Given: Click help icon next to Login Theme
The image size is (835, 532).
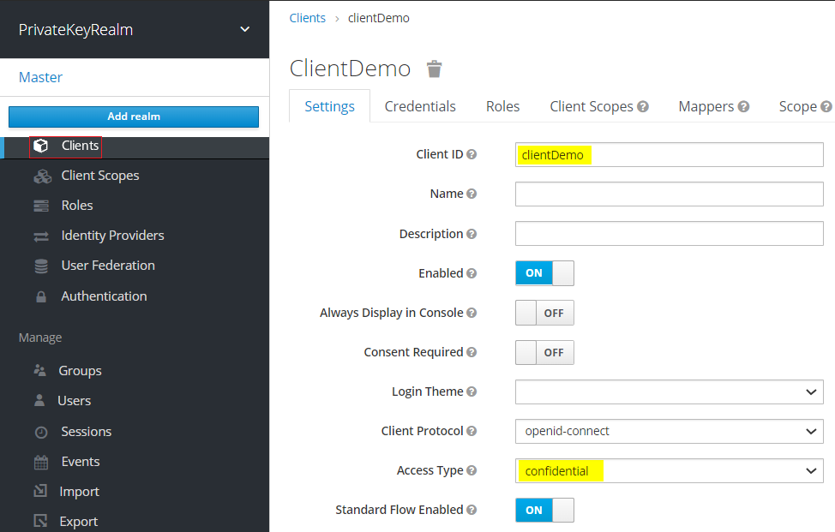Looking at the screenshot, I should pos(472,392).
